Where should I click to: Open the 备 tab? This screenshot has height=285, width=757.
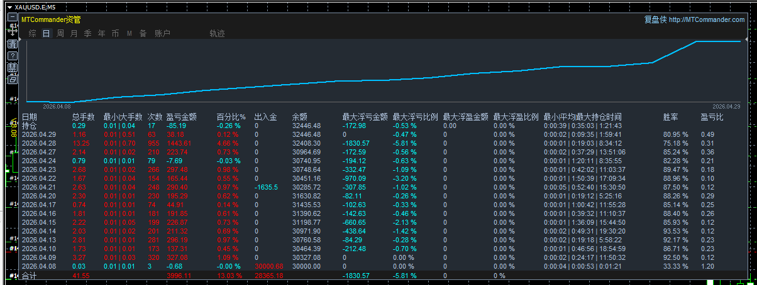[x=143, y=33]
